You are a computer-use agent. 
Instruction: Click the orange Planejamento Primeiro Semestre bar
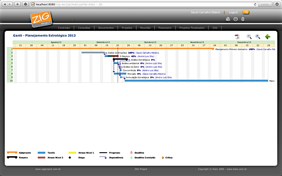click(113, 49)
